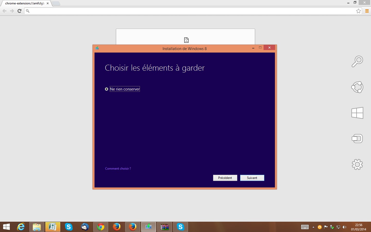Click Chrome's forward arrow
The image size is (371, 232).
pos(12,11)
